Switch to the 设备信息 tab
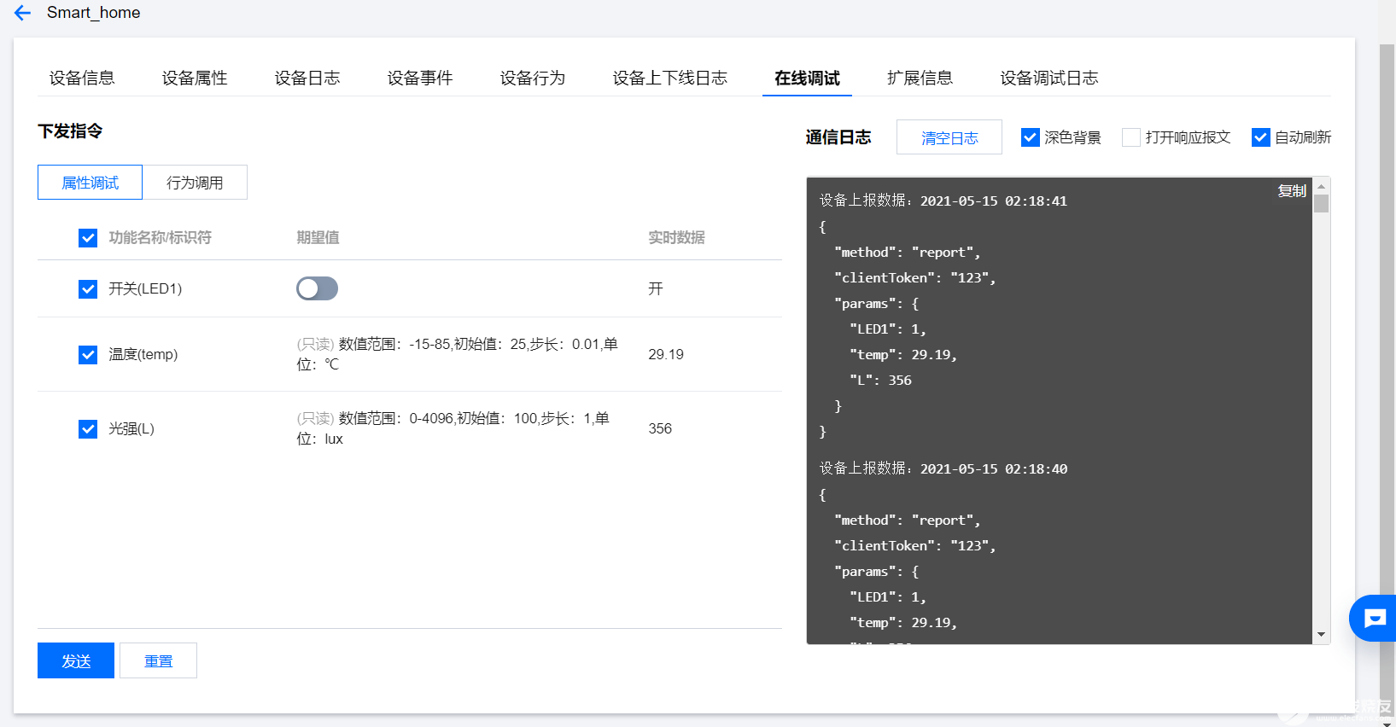Viewport: 1396px width, 727px height. tap(82, 79)
